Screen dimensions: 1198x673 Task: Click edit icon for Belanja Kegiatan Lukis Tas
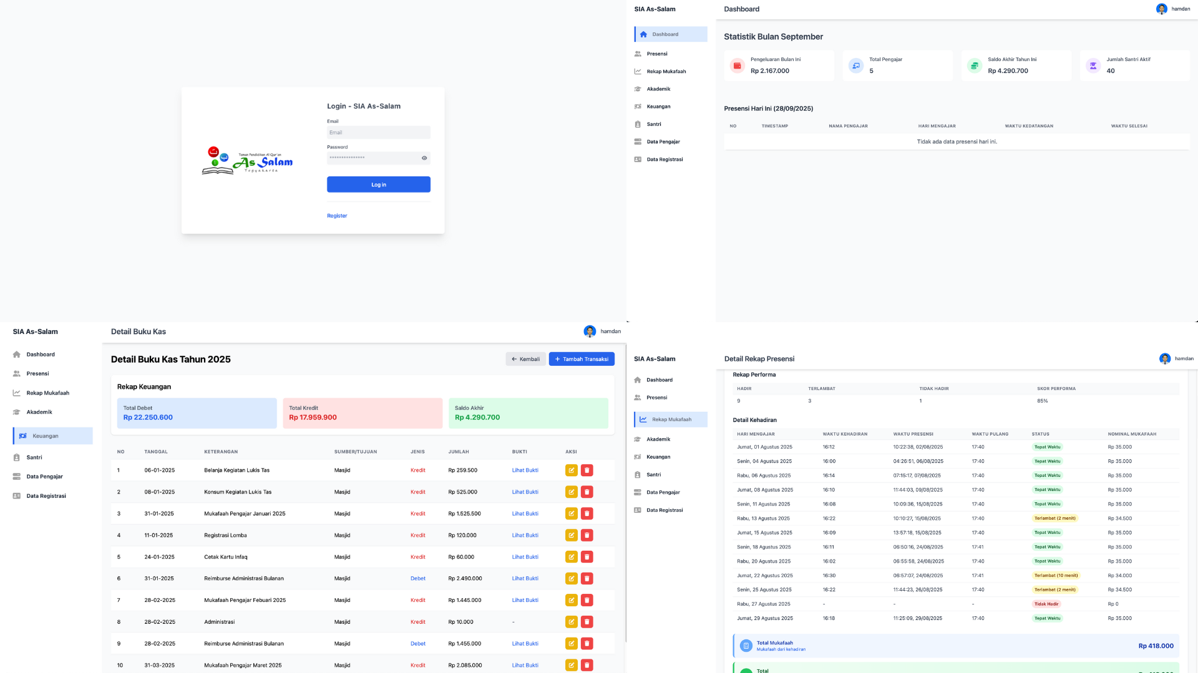pos(571,470)
